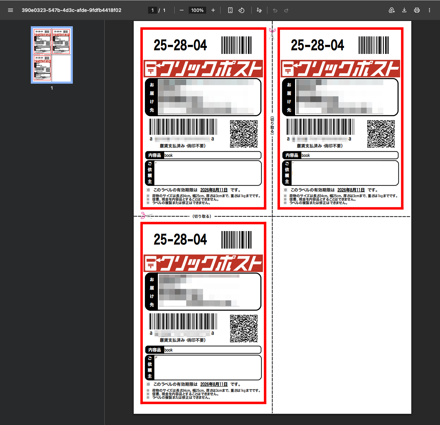Open the more actions menu
The height and width of the screenshot is (425, 440).
(x=429, y=10)
